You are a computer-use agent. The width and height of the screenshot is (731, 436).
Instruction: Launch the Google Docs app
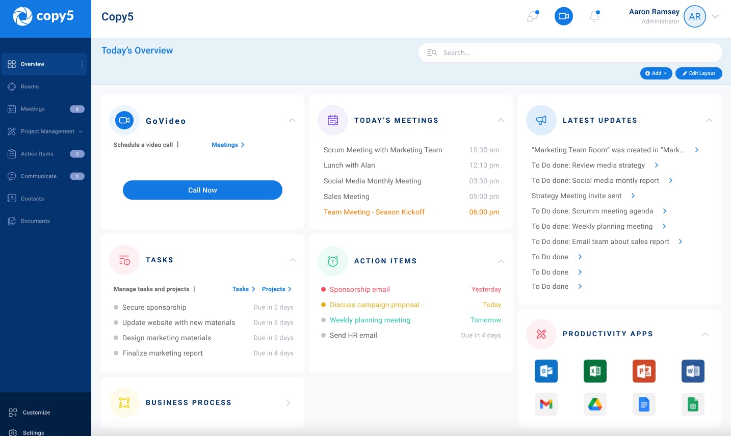click(644, 404)
